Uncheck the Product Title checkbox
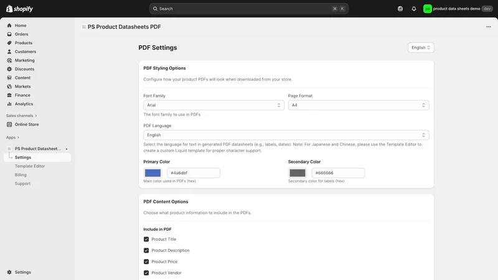 [x=146, y=239]
